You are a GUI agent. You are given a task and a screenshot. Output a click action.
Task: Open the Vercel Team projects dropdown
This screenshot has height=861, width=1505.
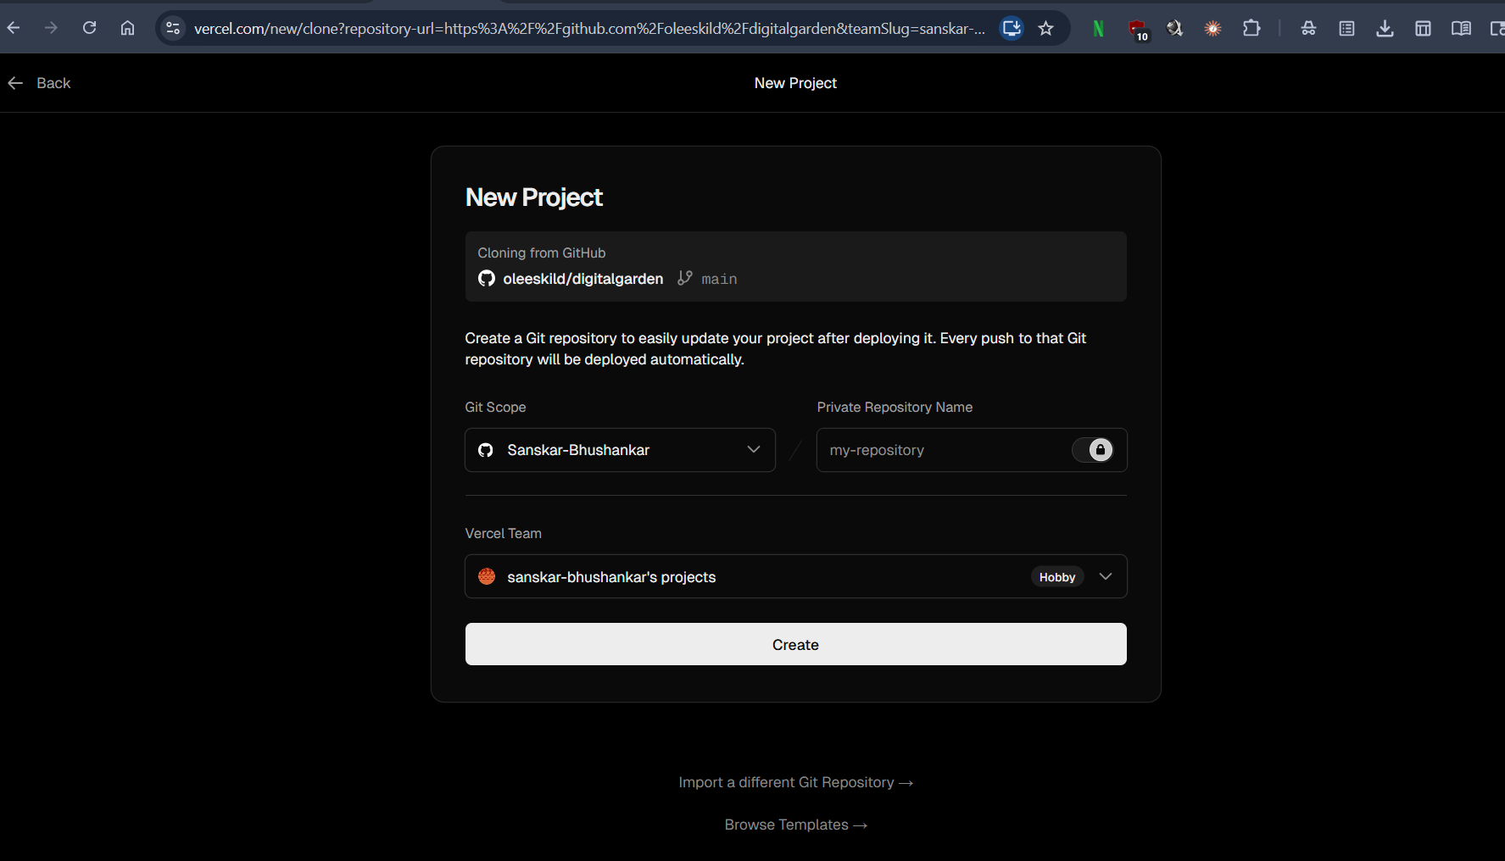pyautogui.click(x=795, y=576)
